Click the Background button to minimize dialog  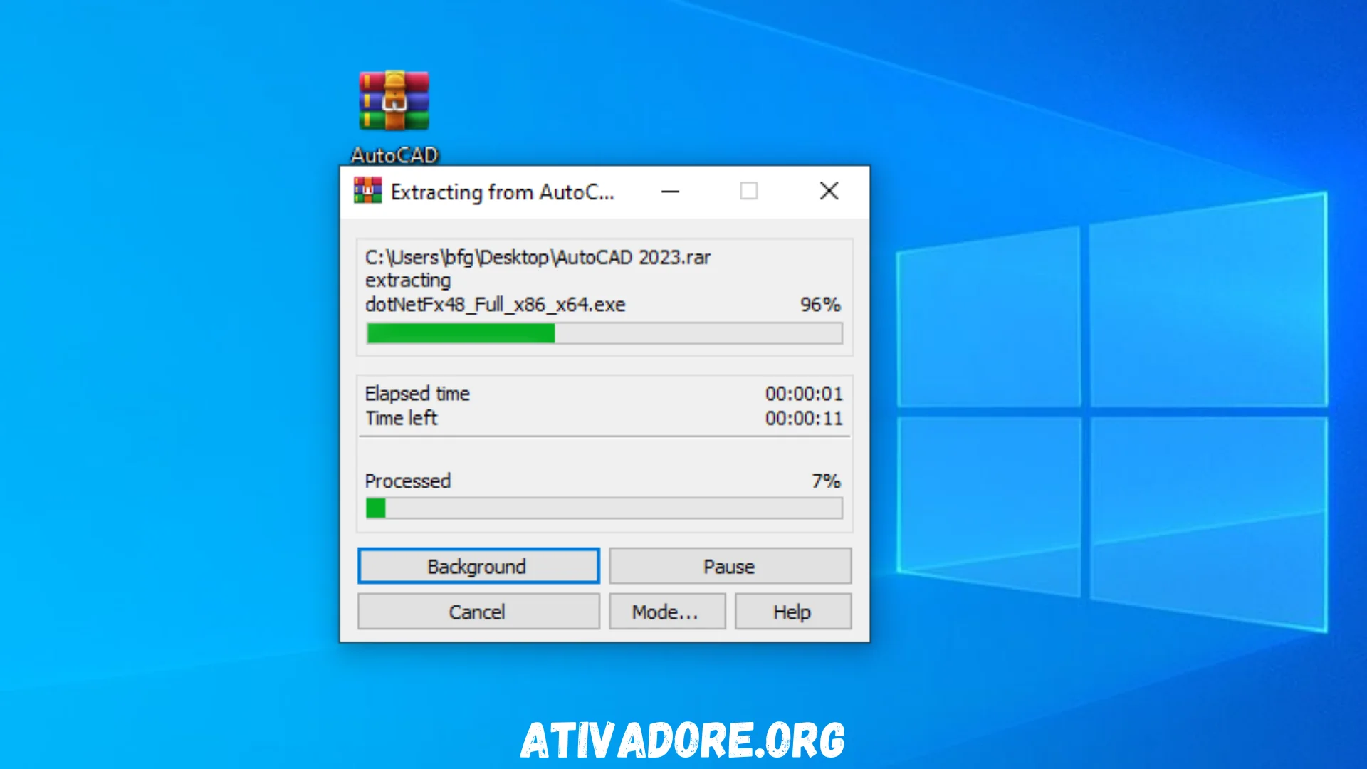pyautogui.click(x=477, y=565)
